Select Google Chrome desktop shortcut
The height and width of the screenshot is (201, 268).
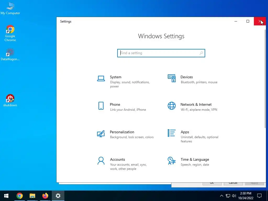[x=10, y=33]
